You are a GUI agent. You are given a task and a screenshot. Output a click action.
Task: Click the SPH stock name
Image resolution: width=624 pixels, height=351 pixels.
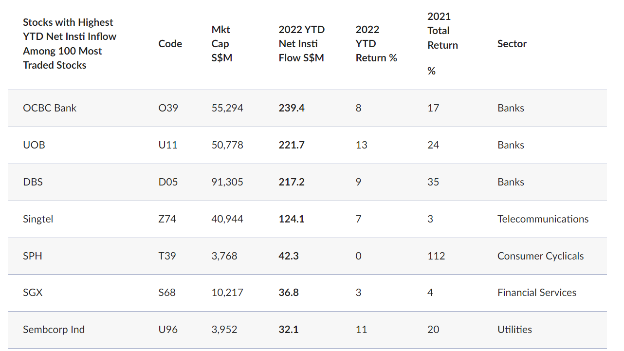33,256
